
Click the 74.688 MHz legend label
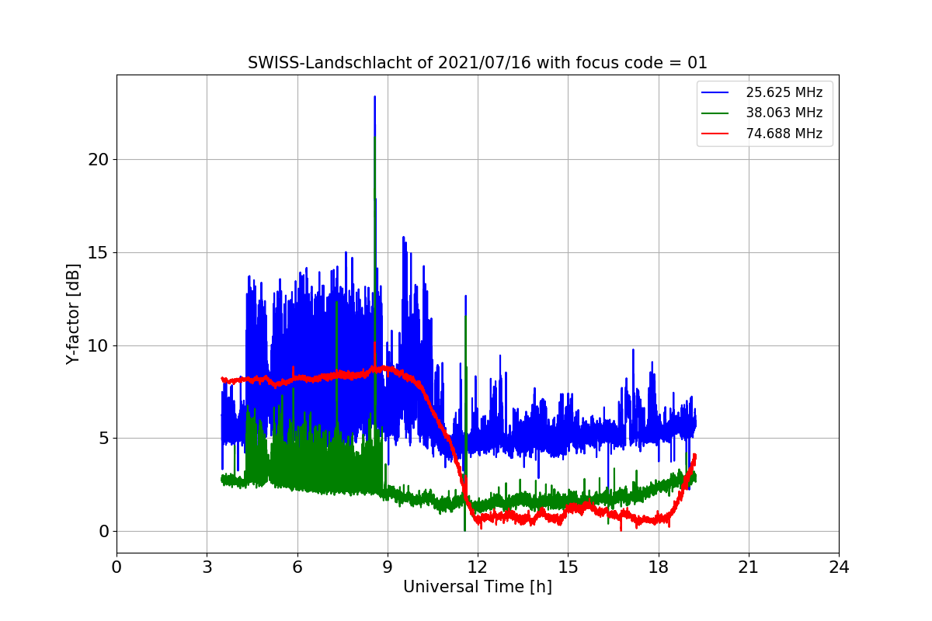click(x=784, y=134)
